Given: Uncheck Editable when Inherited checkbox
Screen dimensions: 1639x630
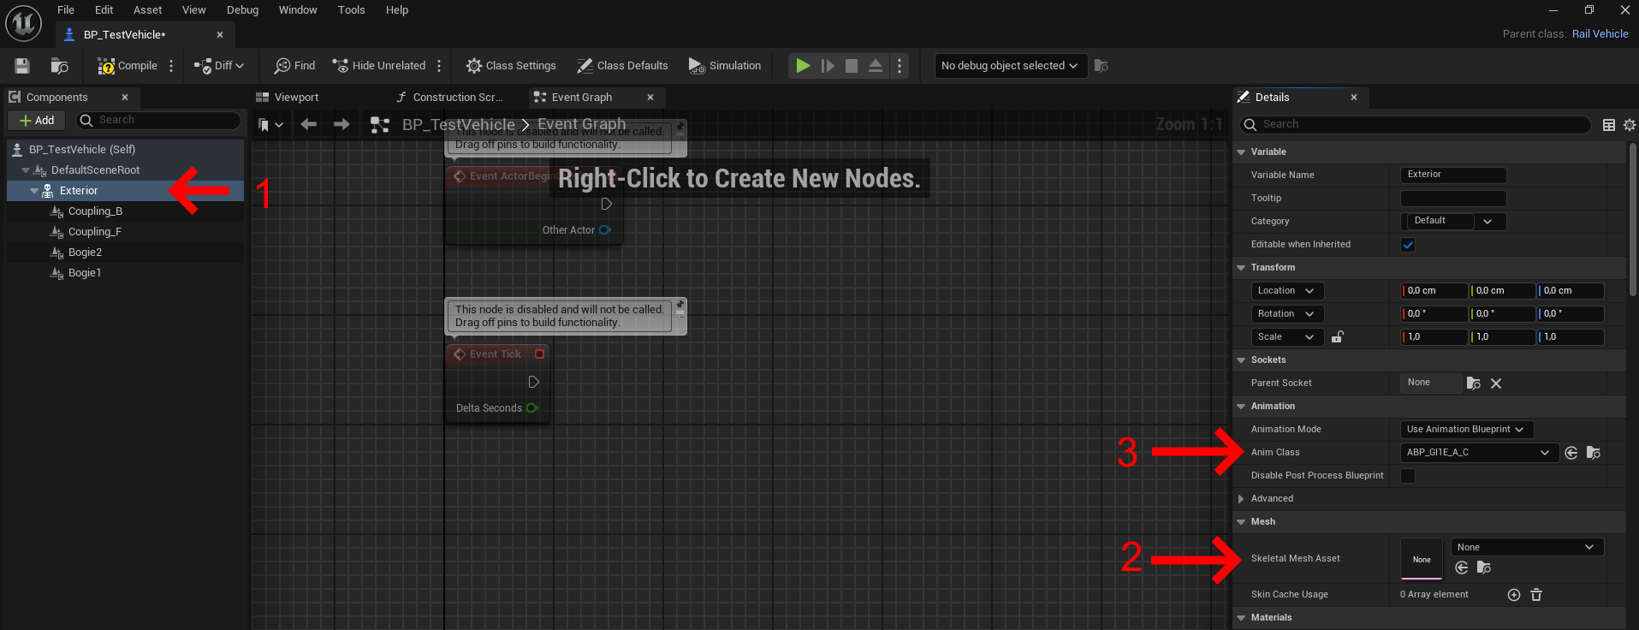Looking at the screenshot, I should pos(1408,245).
